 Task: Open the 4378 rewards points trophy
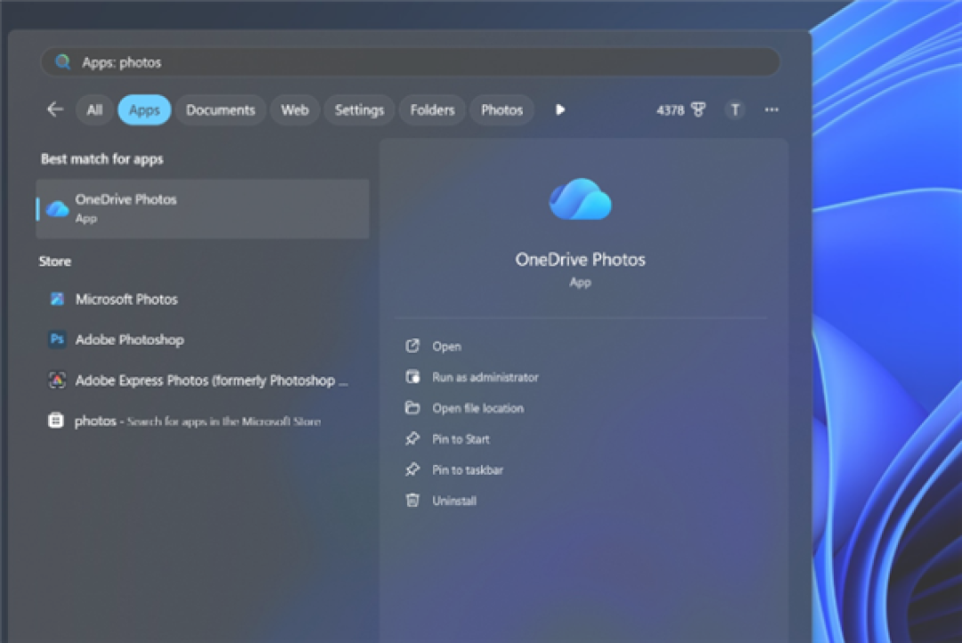[x=681, y=110]
